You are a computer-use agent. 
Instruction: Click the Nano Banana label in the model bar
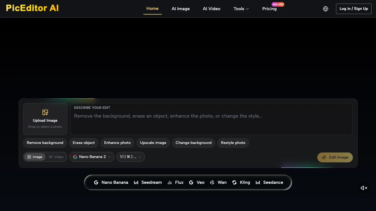click(115, 182)
